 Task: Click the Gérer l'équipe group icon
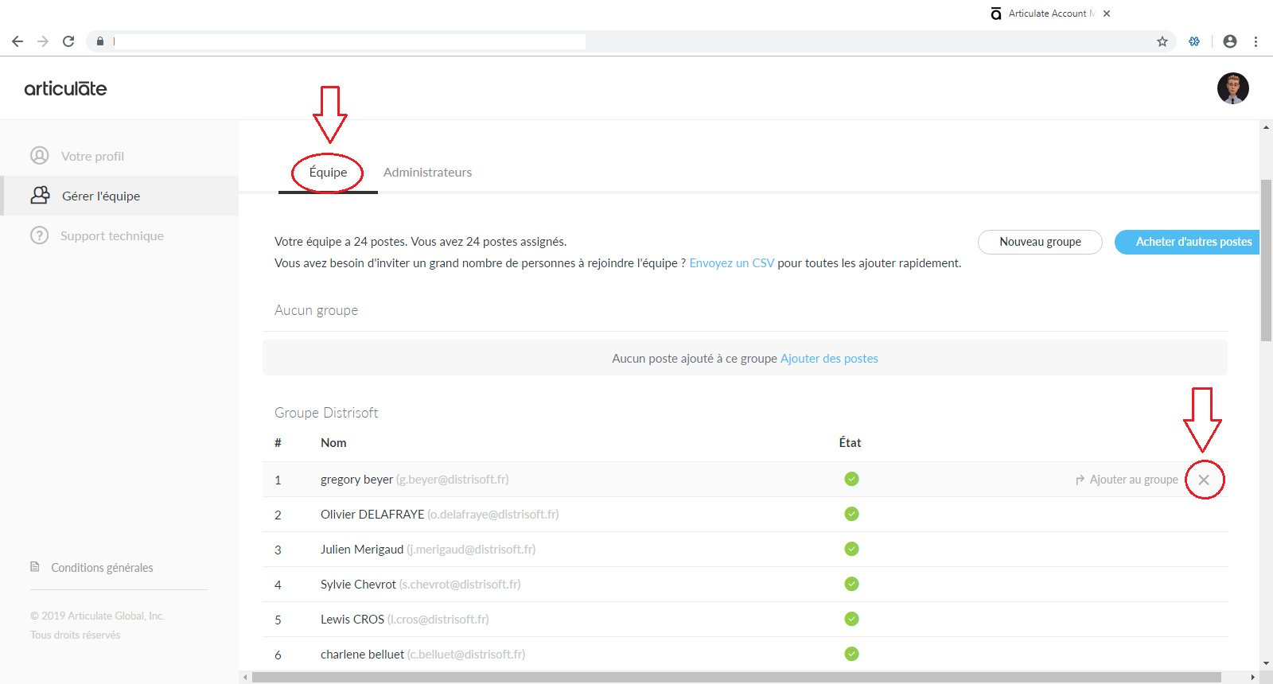[x=40, y=195]
